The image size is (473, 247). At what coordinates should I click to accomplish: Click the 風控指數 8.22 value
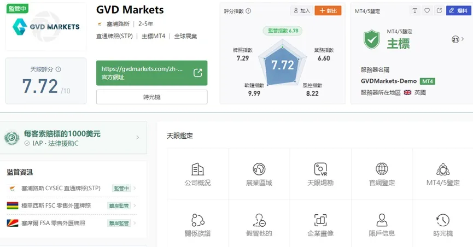click(x=312, y=93)
